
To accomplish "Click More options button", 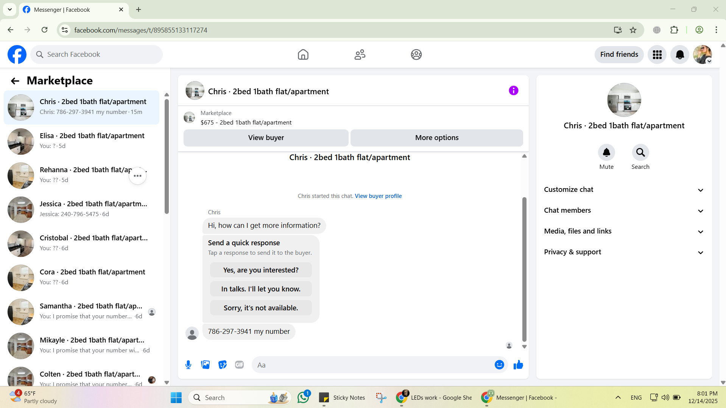I will point(436,138).
